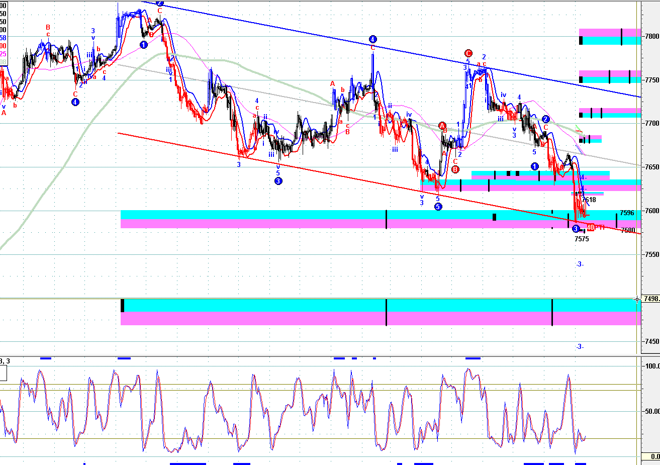Viewport: 660px width, 465px height.
Task: Click the indicator value legend box
Action: pos(4,33)
